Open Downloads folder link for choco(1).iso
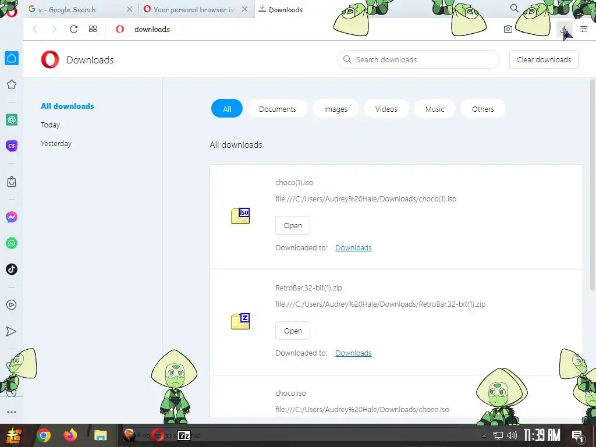 pyautogui.click(x=353, y=247)
